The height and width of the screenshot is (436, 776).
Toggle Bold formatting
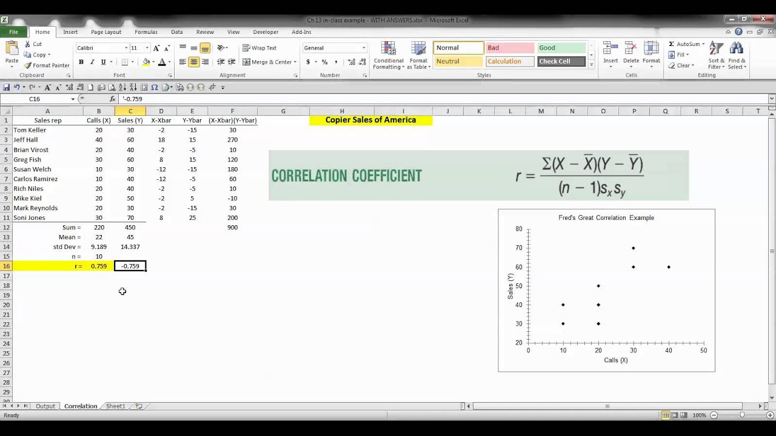(81, 62)
